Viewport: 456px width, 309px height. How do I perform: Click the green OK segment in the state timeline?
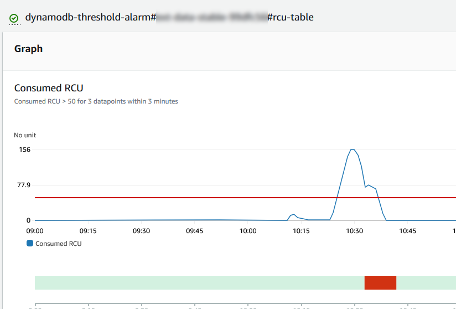pyautogui.click(x=199, y=282)
